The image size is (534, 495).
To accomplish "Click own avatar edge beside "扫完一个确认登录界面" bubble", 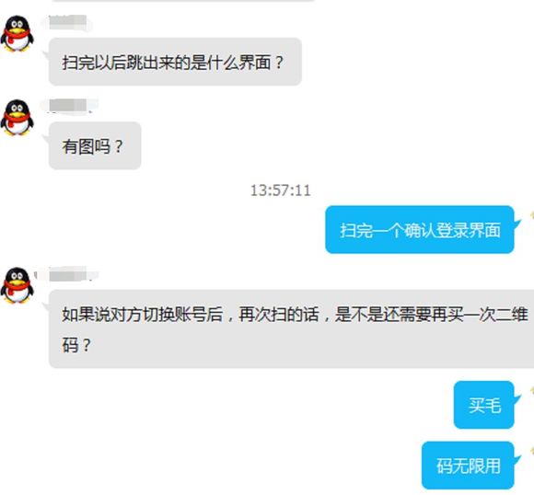I will tap(531, 214).
